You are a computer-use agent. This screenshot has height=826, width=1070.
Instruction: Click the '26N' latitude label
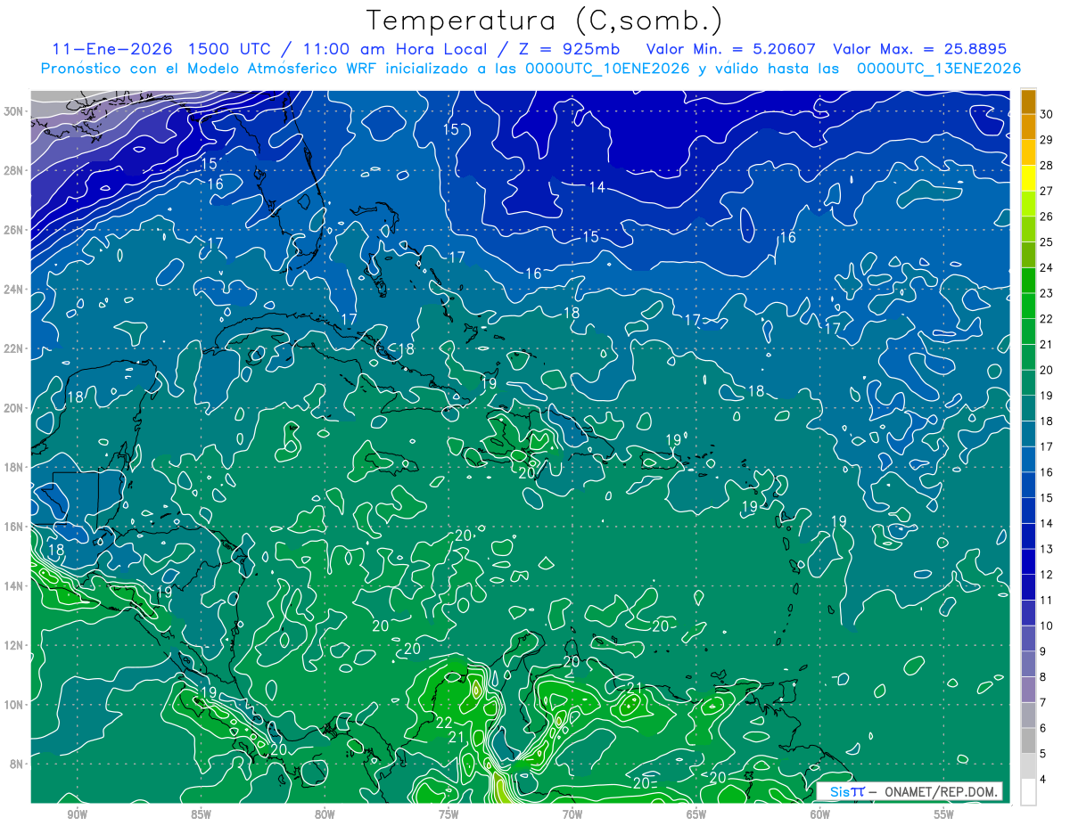pyautogui.click(x=15, y=230)
